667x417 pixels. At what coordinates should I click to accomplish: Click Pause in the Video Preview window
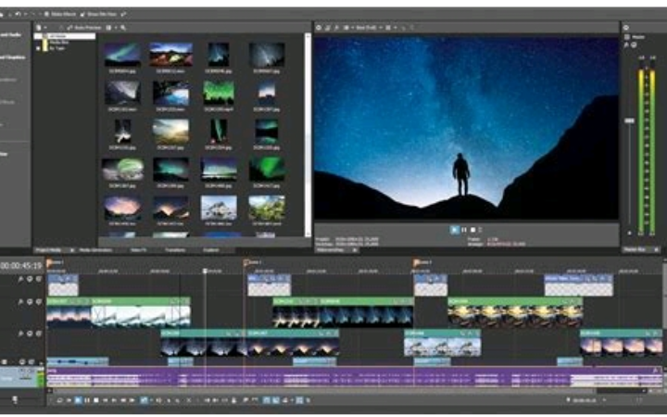(x=464, y=230)
